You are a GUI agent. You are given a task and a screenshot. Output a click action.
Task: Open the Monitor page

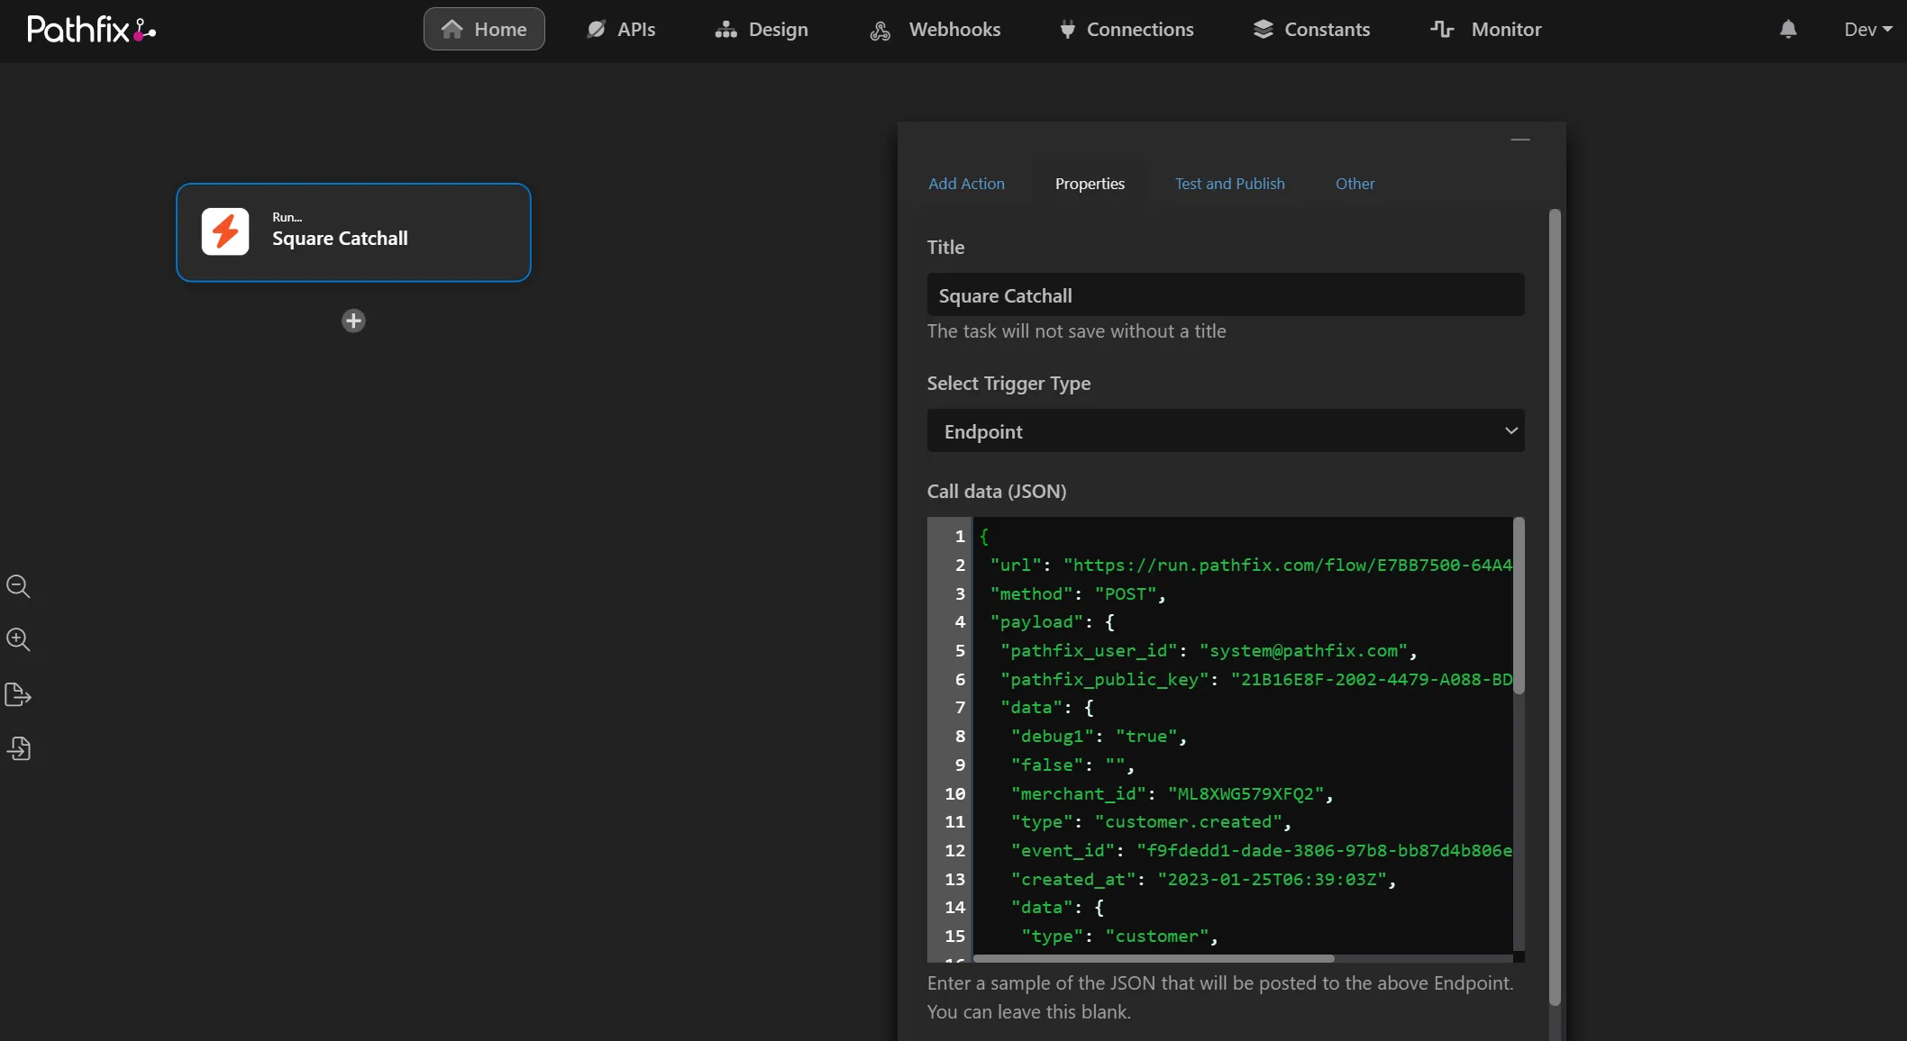click(x=1486, y=29)
